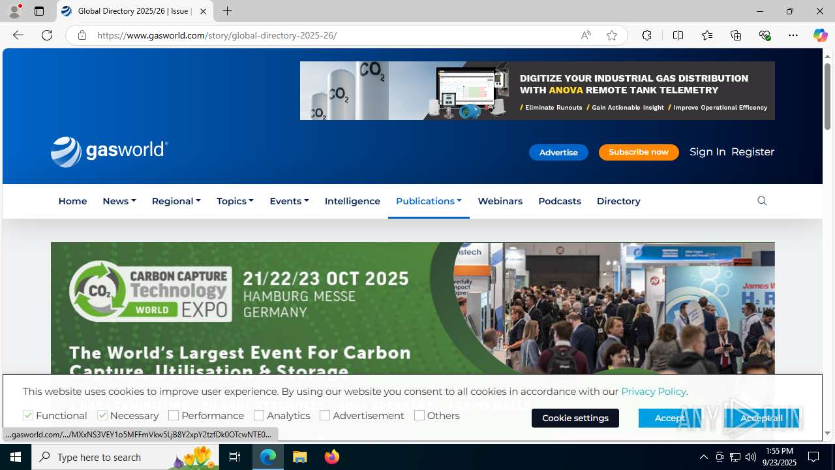Open the Podcasts menu item
This screenshot has height=470, width=835.
click(560, 201)
